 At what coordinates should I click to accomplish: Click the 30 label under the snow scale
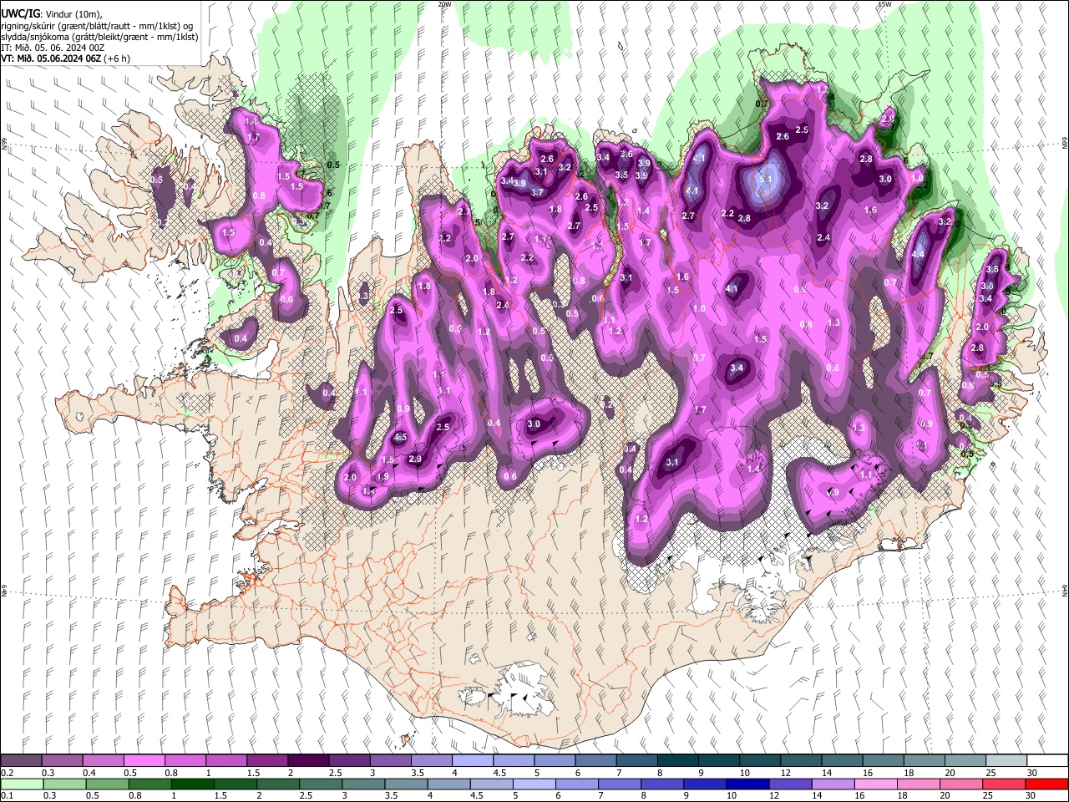1031,773
